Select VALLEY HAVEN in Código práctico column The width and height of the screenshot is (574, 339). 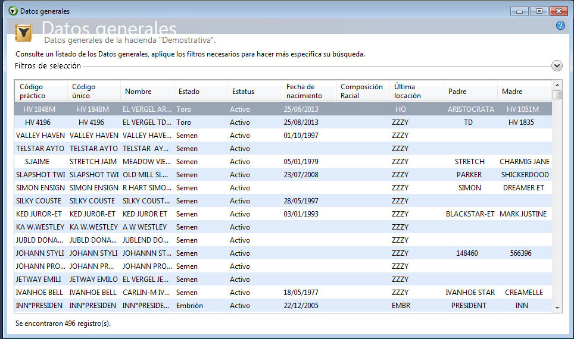pos(40,136)
